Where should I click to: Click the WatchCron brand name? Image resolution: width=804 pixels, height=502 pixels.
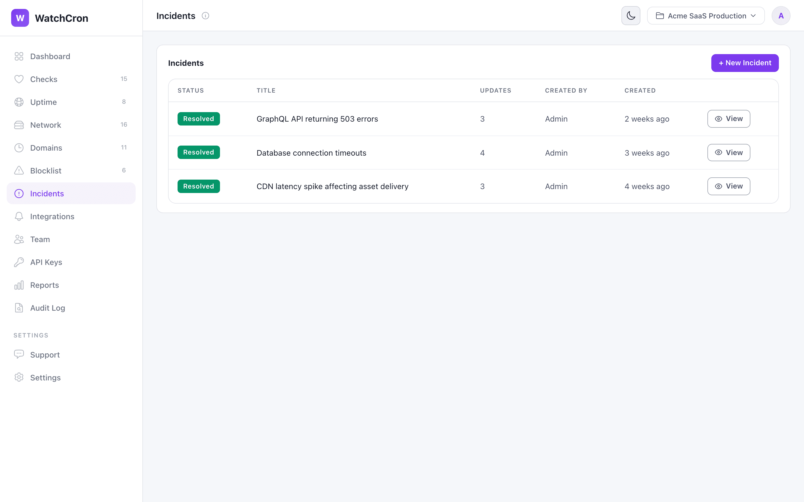pos(62,18)
